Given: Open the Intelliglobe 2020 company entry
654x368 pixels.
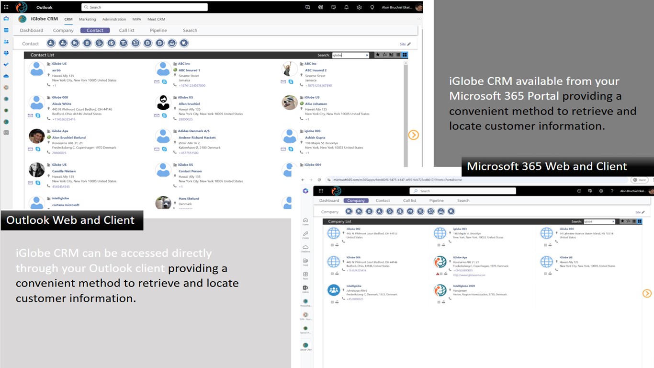Looking at the screenshot, I should click(x=464, y=286).
